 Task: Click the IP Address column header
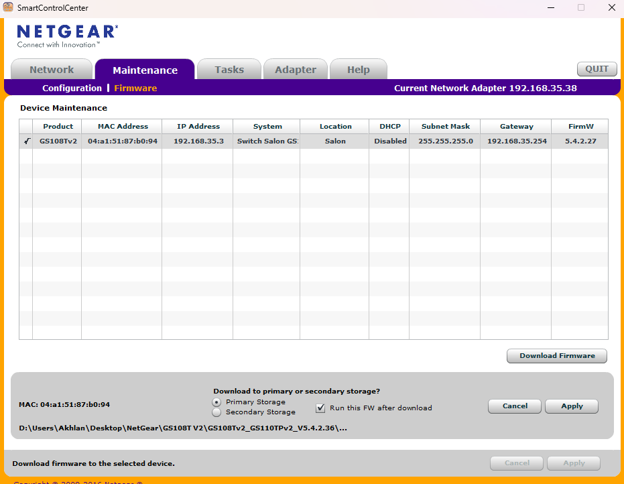(198, 126)
